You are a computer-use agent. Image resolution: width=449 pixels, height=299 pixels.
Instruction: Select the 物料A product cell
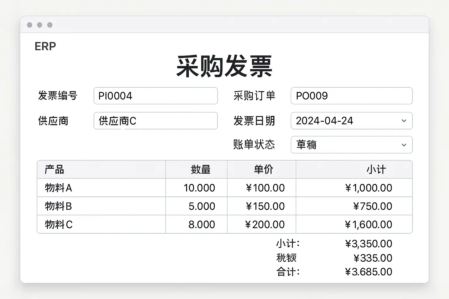[58, 188]
